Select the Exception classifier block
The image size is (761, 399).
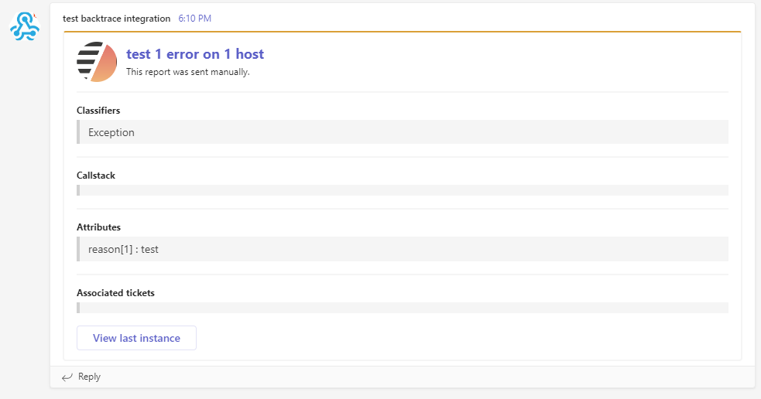pos(403,132)
